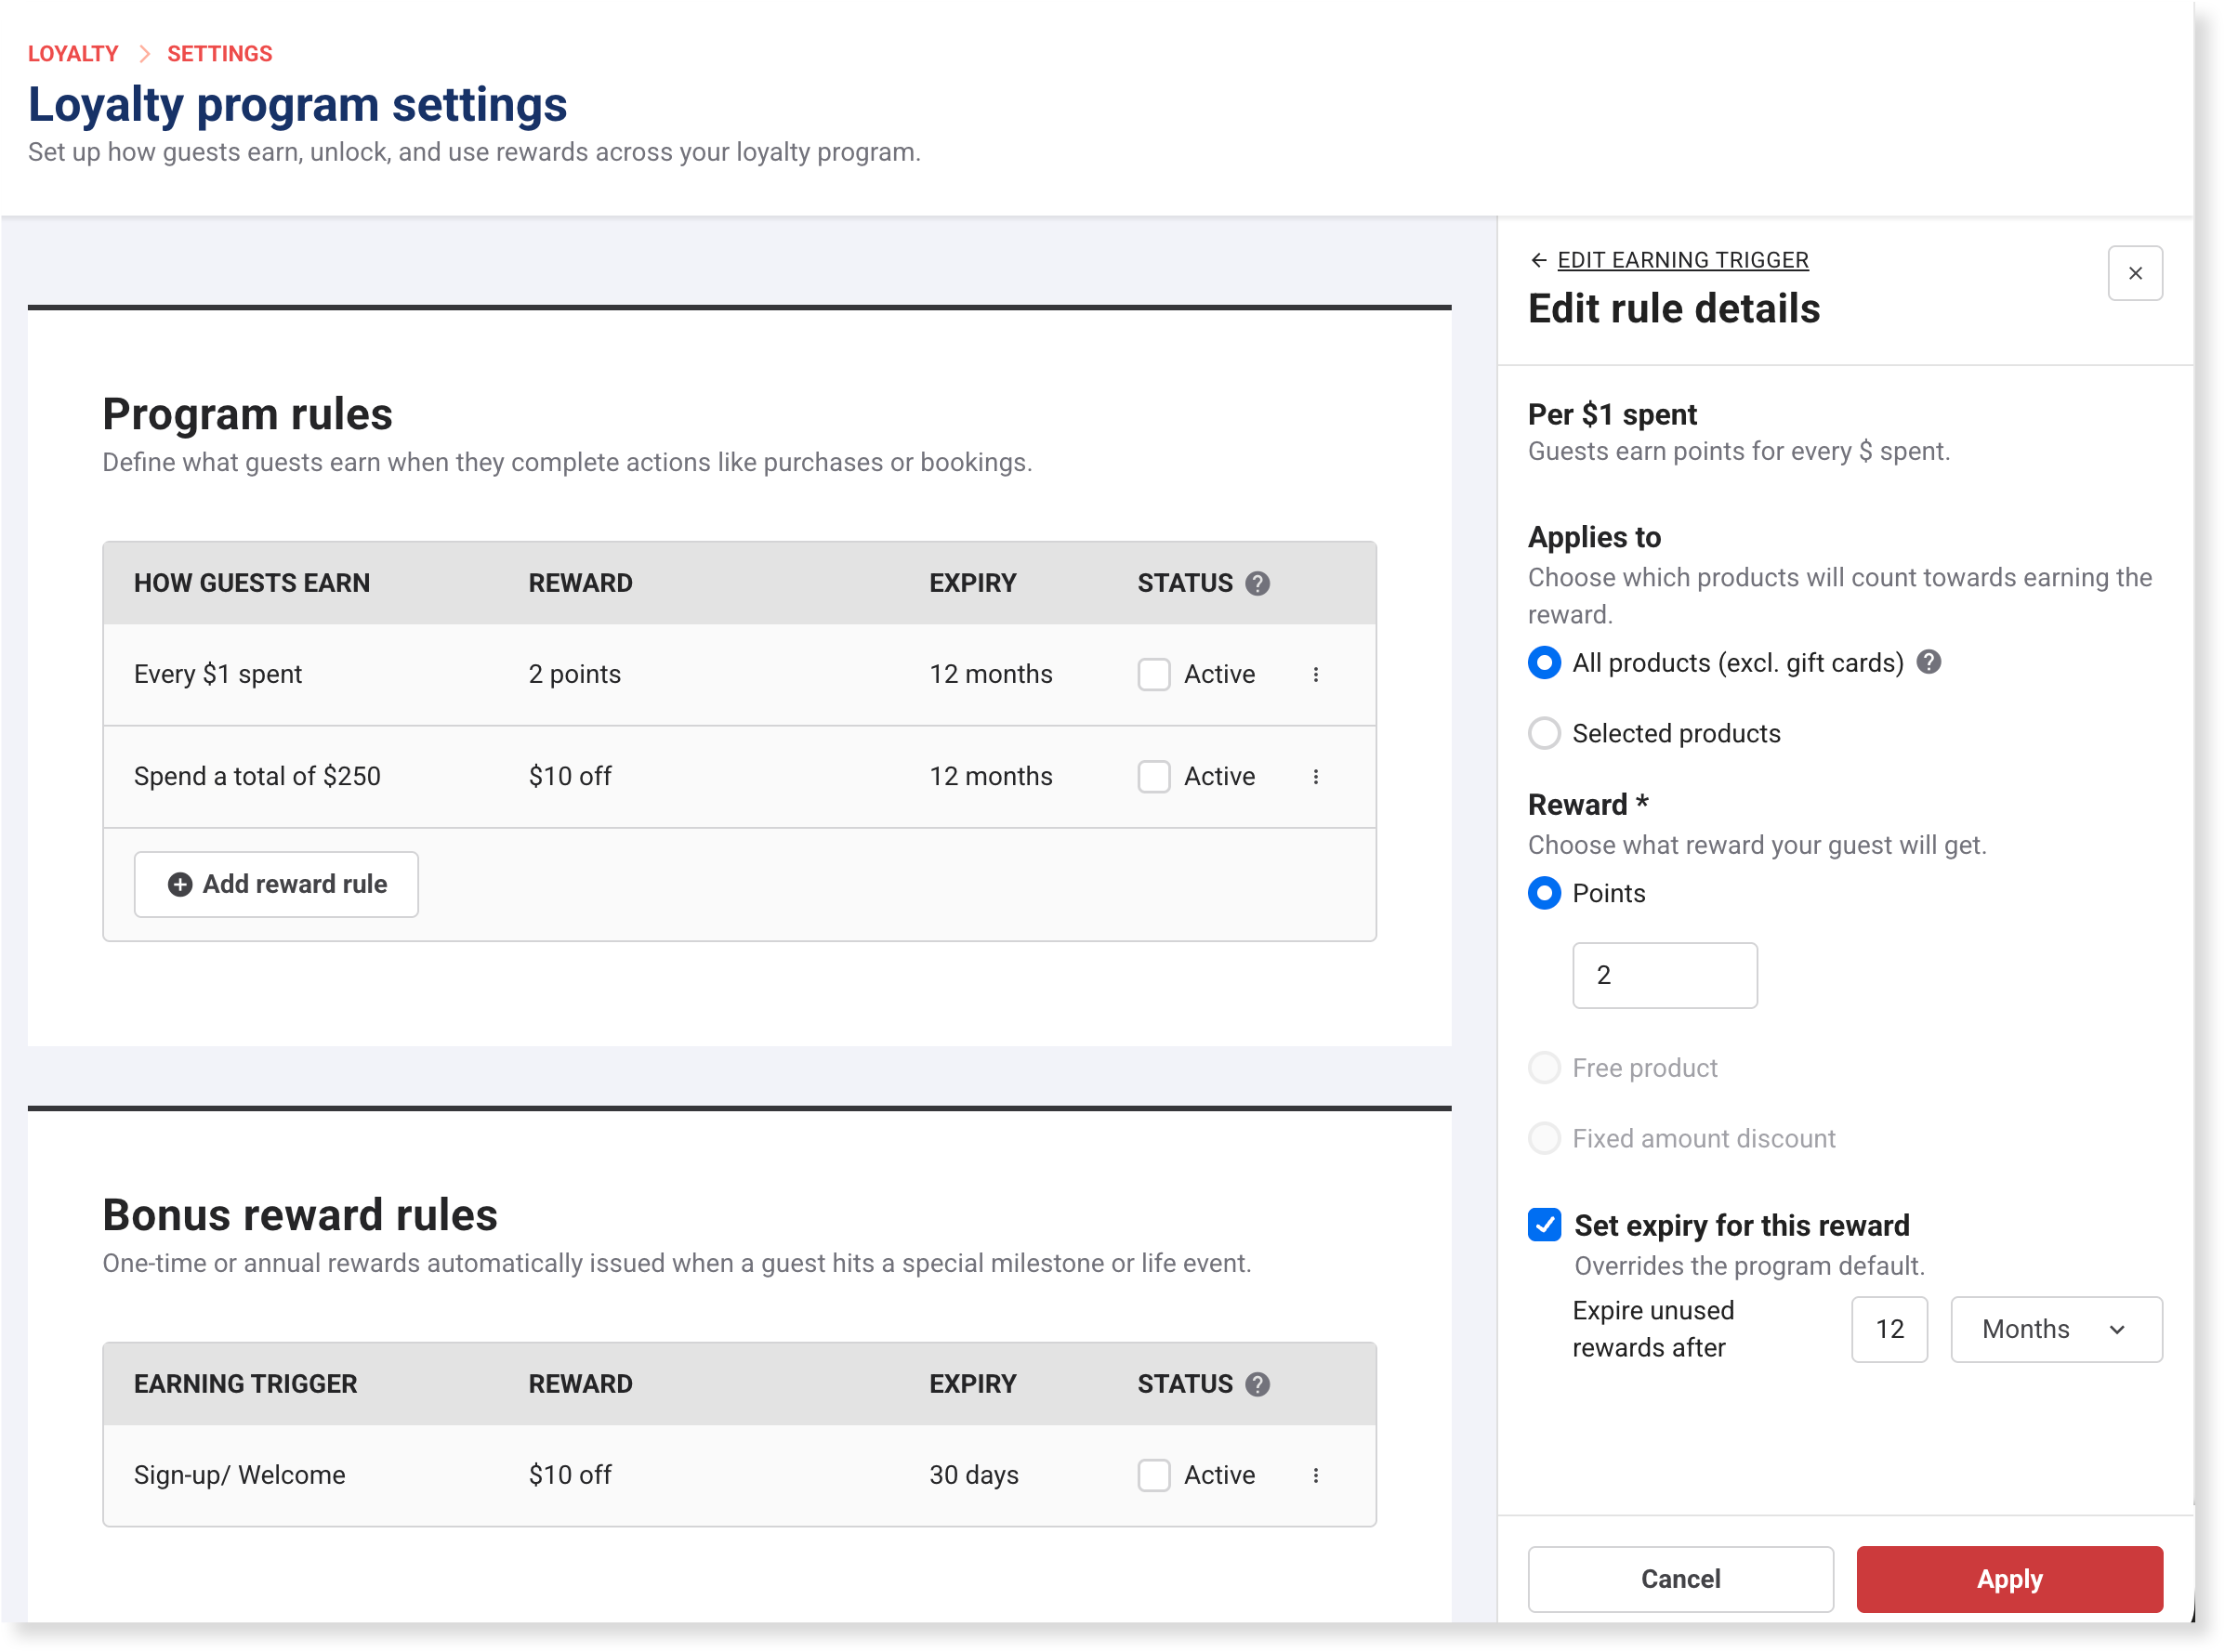The width and height of the screenshot is (2225, 1652).
Task: Click Bonus reward rules STATUS help icon
Action: pyautogui.click(x=1258, y=1385)
